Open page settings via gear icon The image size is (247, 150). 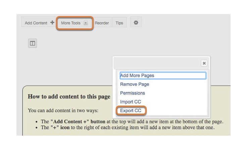point(136,23)
